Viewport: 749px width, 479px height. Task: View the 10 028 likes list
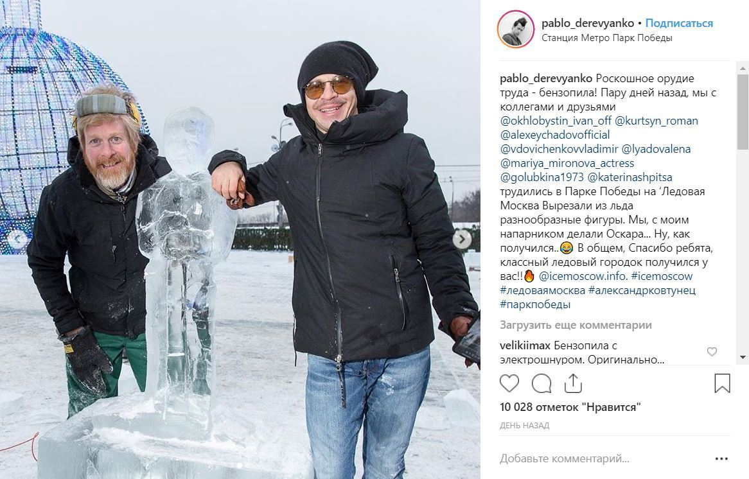click(570, 407)
